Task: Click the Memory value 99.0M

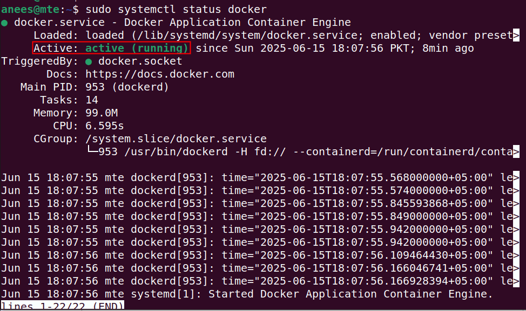Action: click(102, 113)
